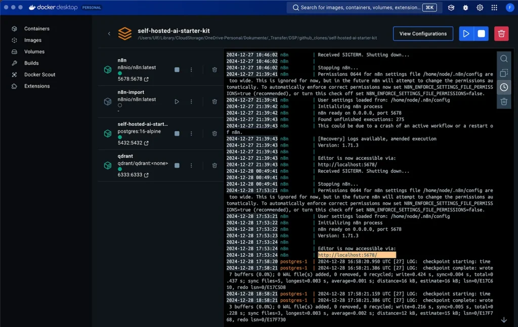Image resolution: width=518 pixels, height=327 pixels.
Task: Open the apps grid menu
Action: (x=494, y=8)
